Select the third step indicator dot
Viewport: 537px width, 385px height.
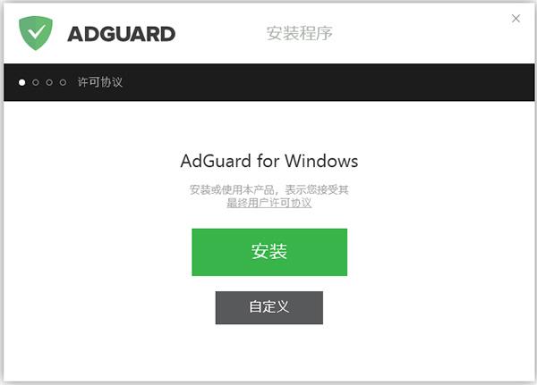pyautogui.click(x=49, y=82)
